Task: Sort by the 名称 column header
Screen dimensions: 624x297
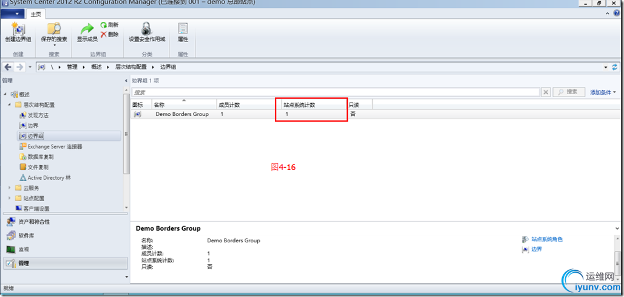Action: point(185,105)
